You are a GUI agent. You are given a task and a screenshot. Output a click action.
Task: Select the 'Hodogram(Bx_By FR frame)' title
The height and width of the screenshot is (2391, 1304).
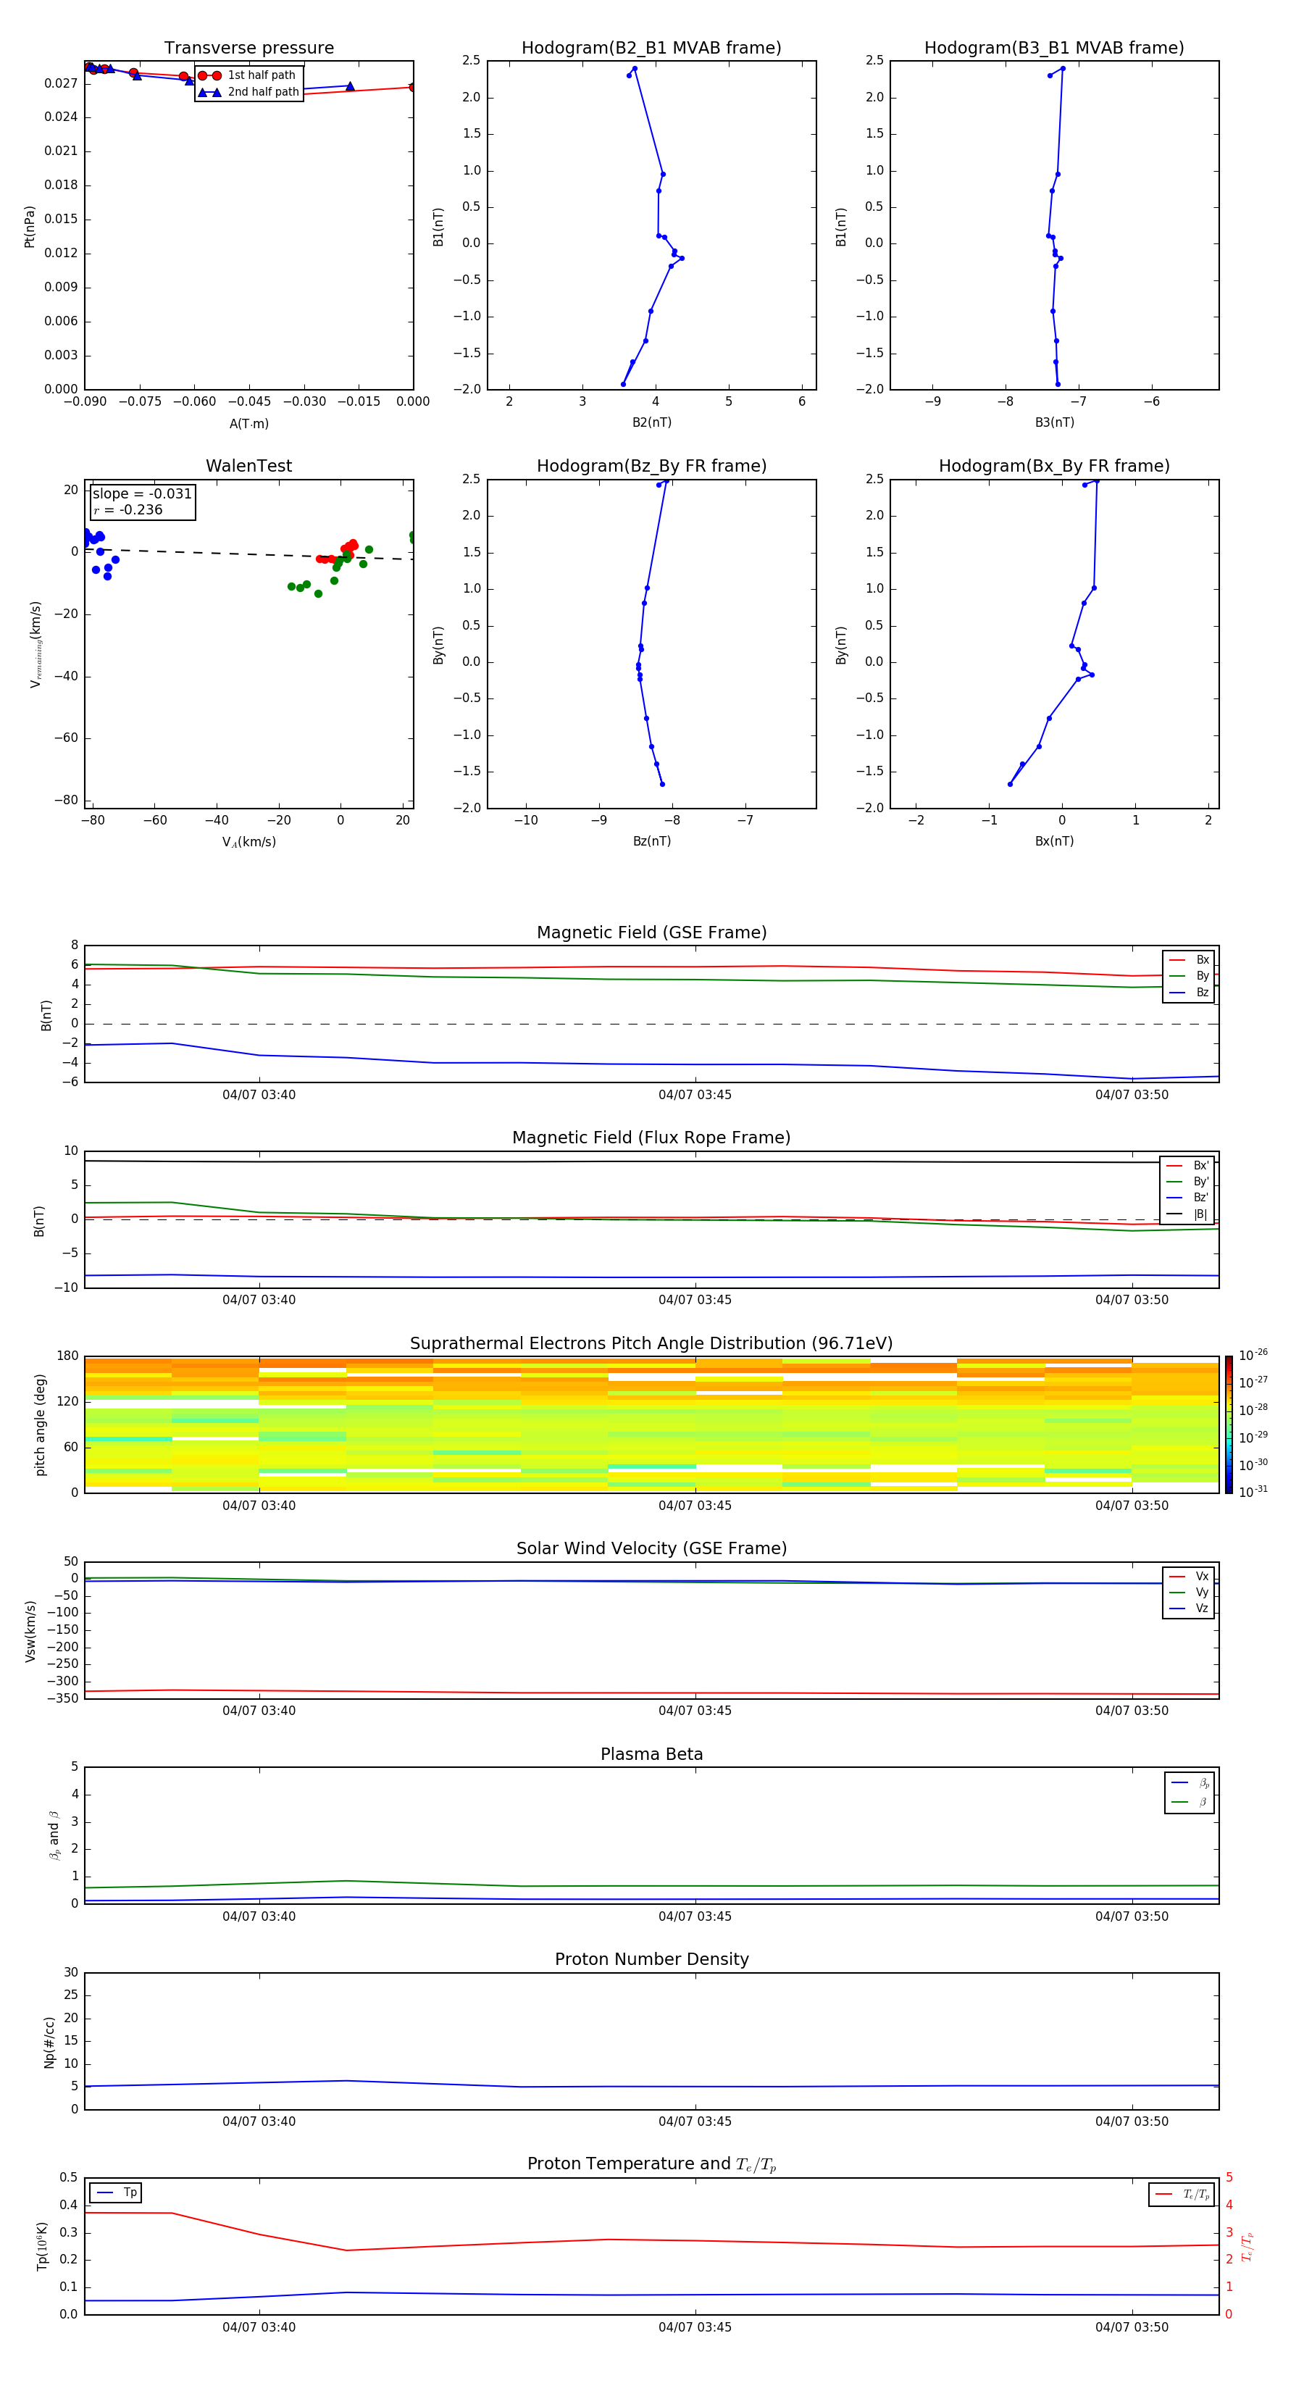click(1053, 466)
